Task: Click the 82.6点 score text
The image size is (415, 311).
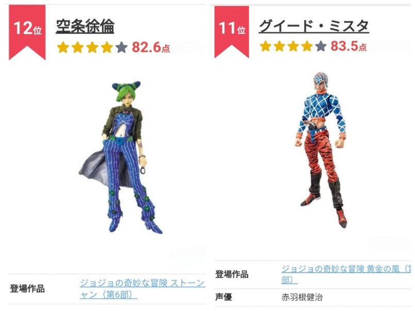Action: tap(151, 47)
